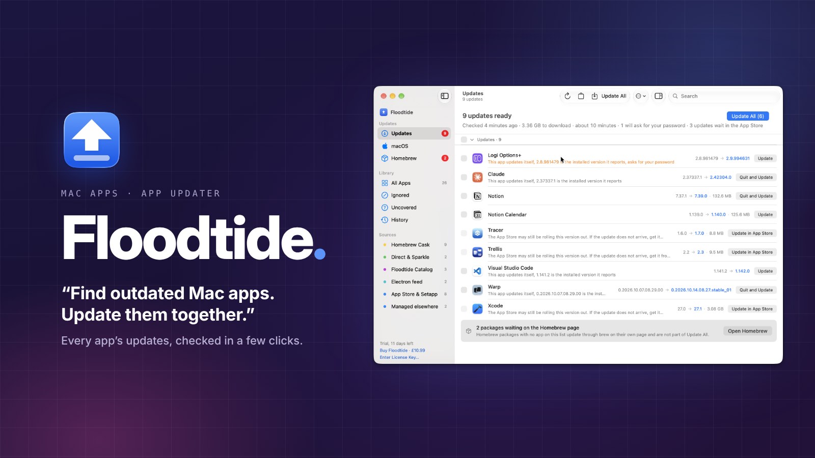This screenshot has height=458, width=815.
Task: Click the Buy Floodtide · £10.99 link
Action: coord(402,350)
